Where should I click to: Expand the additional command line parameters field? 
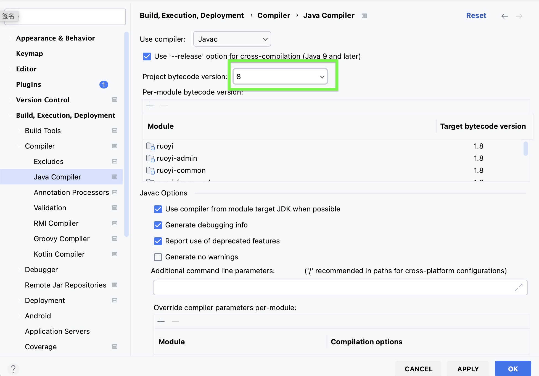point(518,288)
